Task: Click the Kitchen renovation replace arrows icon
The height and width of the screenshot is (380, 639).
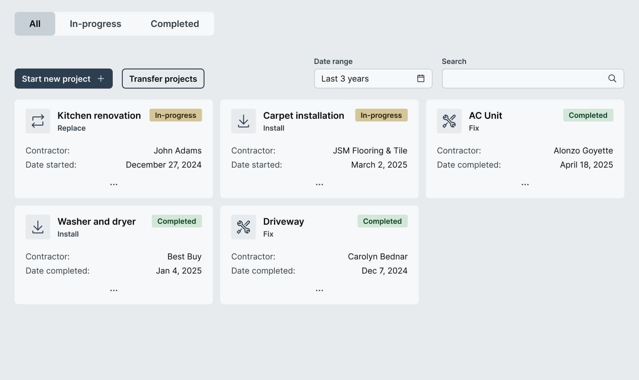Action: [x=38, y=121]
